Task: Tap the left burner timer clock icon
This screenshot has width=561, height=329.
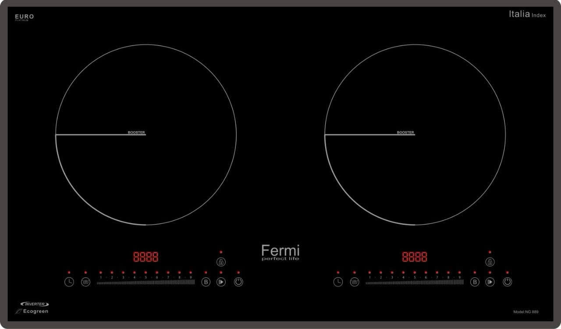Action: click(x=69, y=282)
